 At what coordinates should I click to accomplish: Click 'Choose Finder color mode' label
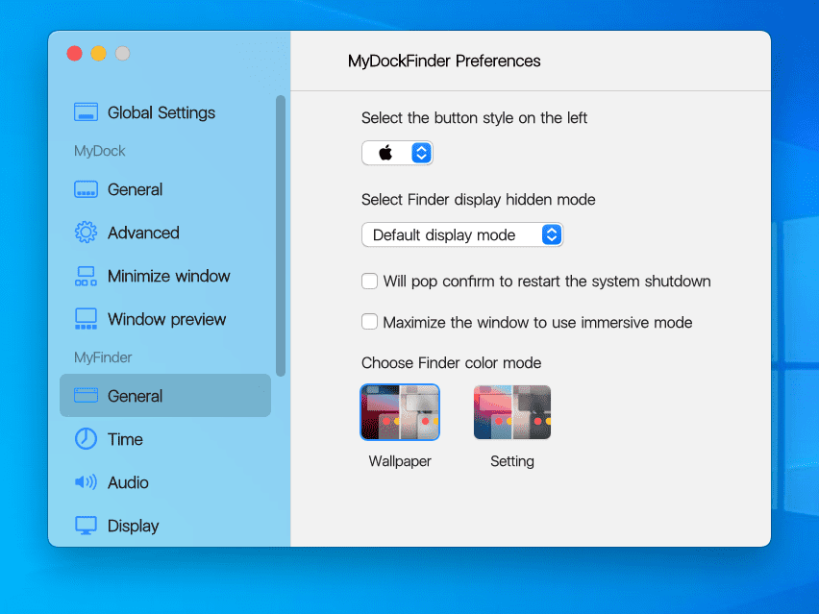[451, 362]
